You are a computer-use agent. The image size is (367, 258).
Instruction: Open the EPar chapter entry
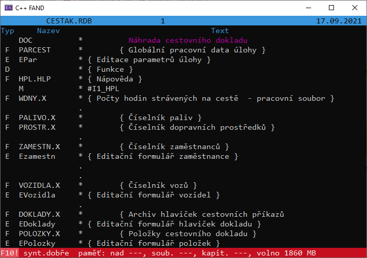[x=27, y=60]
